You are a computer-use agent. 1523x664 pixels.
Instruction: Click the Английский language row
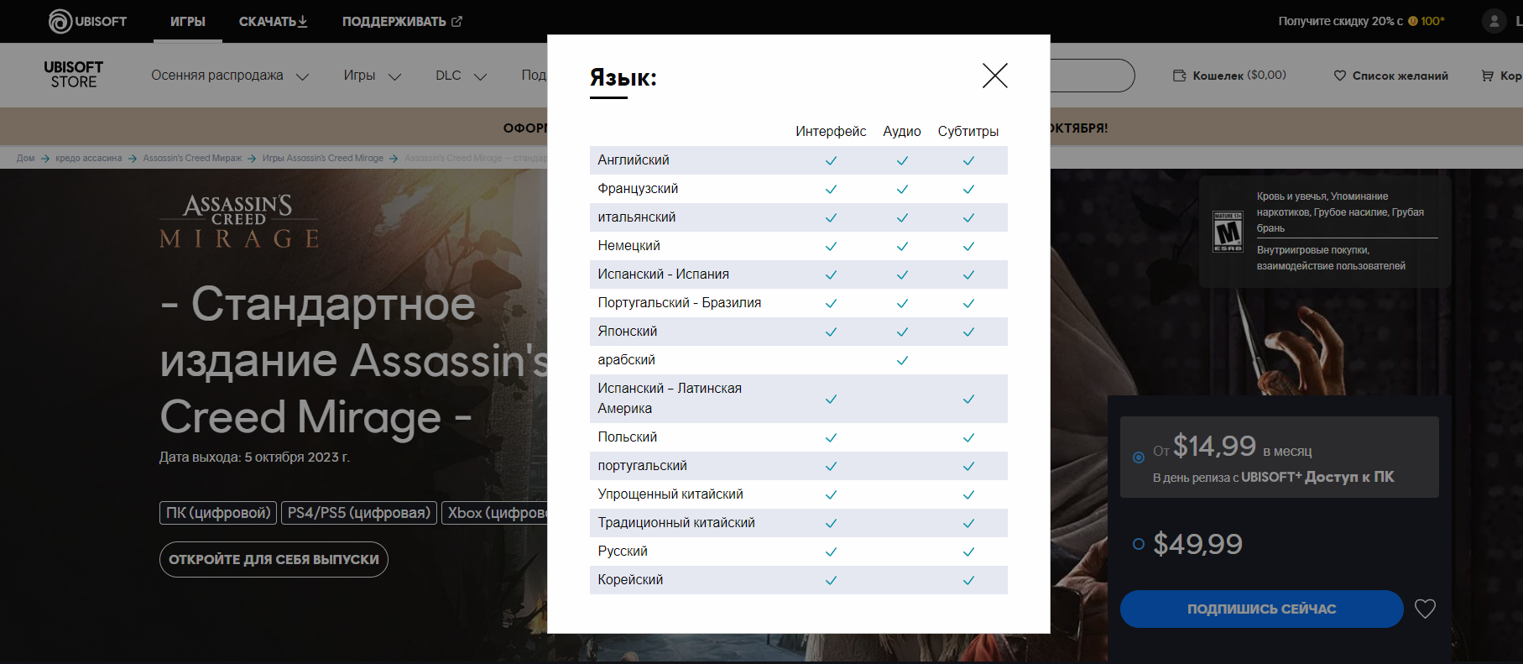click(x=799, y=160)
